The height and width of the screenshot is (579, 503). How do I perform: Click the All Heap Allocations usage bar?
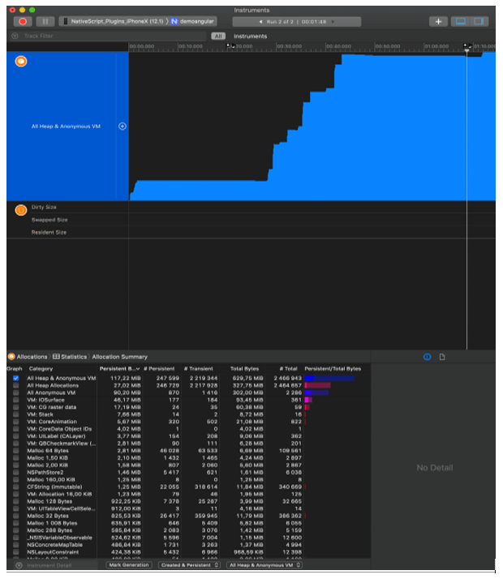pos(317,385)
